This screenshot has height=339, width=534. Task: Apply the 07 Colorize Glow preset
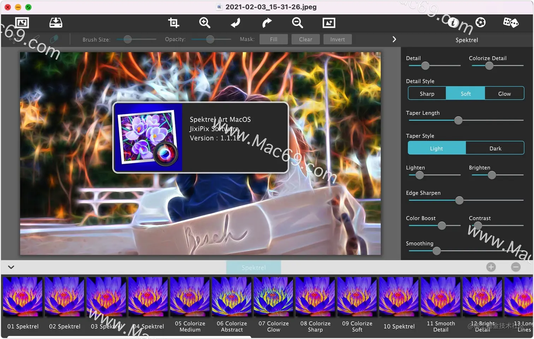pos(273,297)
